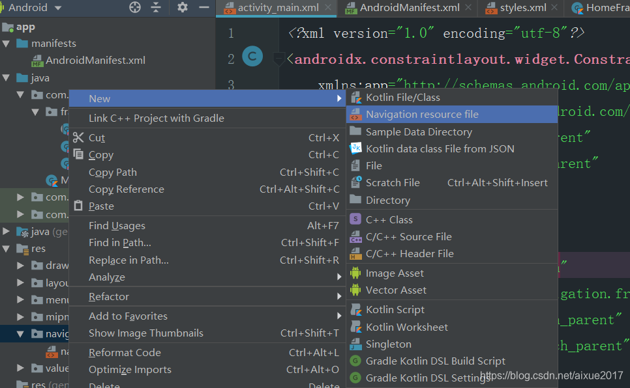630x388 pixels.
Task: Click C++ Class icon in submenu
Action: [x=355, y=219]
